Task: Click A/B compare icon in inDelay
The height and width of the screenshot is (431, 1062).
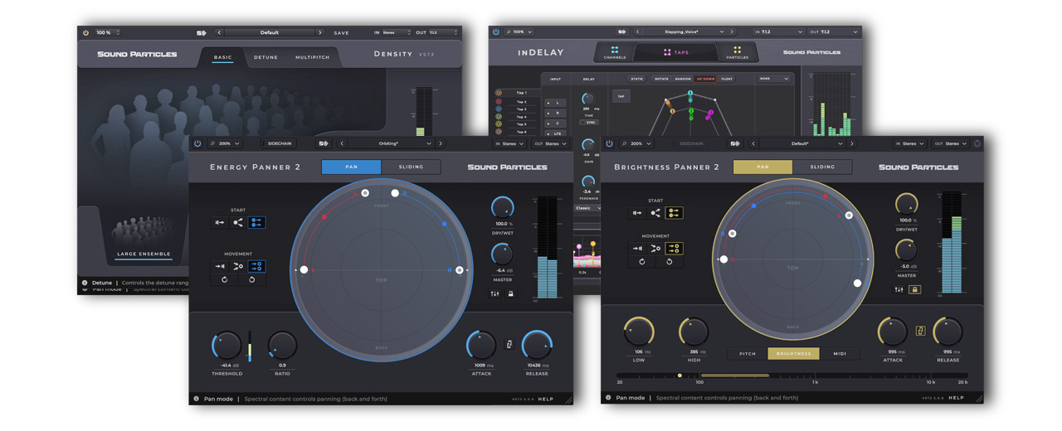Action: tap(621, 32)
